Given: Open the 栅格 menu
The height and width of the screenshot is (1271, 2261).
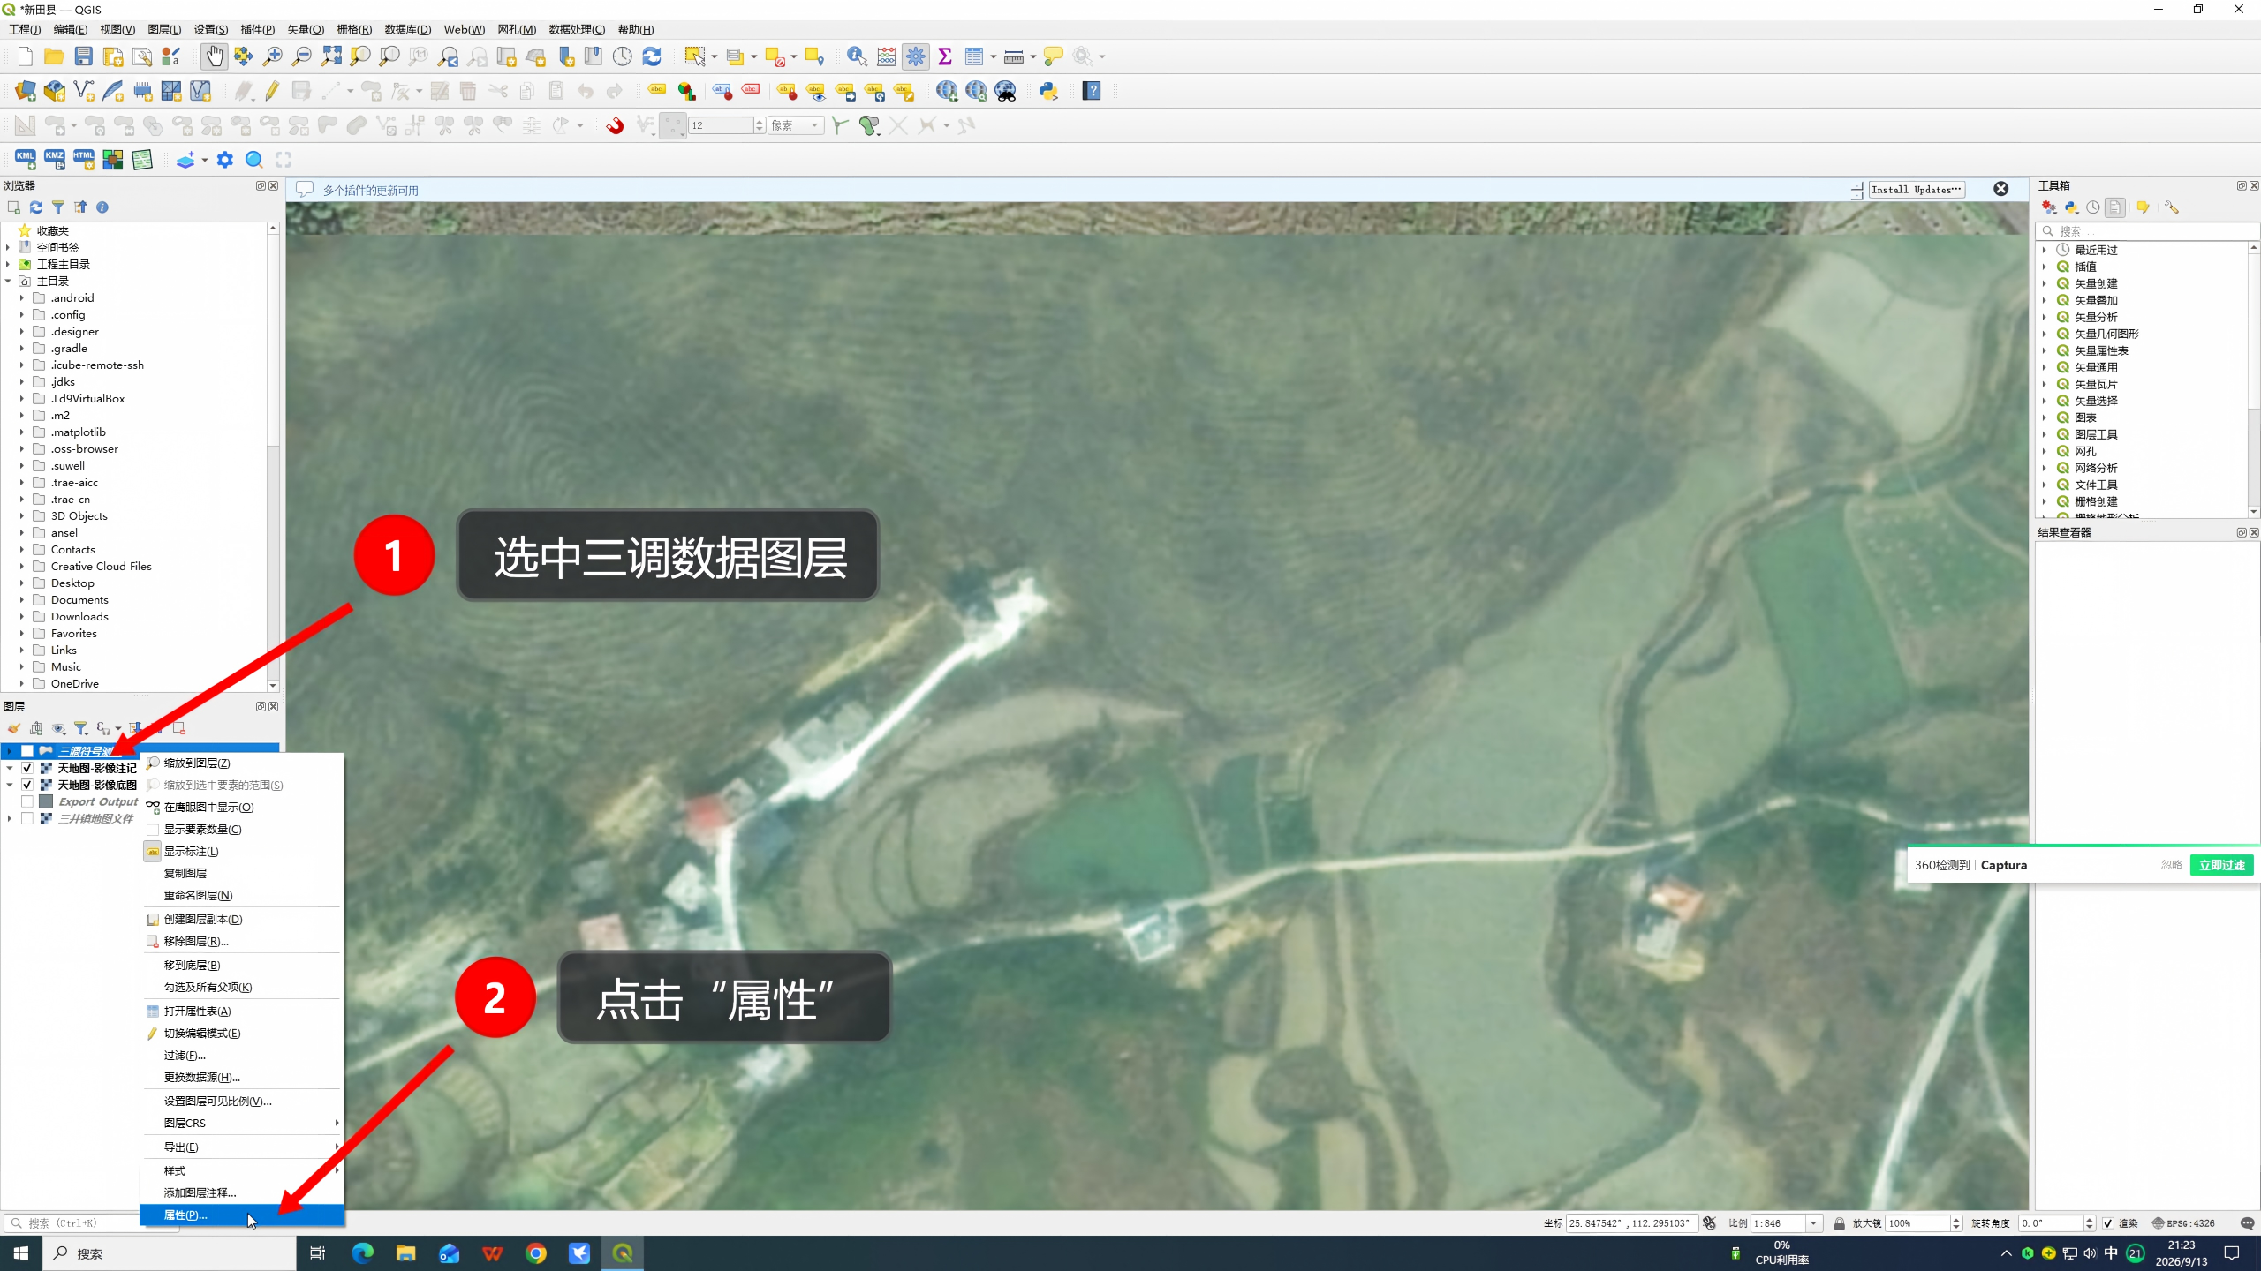Looking at the screenshot, I should (x=354, y=29).
